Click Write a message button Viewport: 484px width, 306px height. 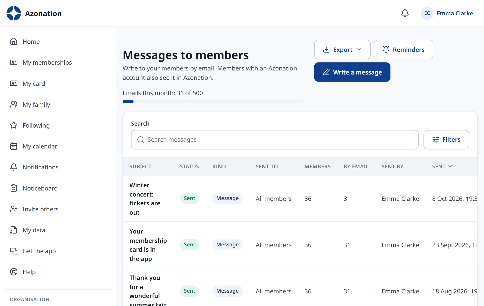click(x=352, y=72)
